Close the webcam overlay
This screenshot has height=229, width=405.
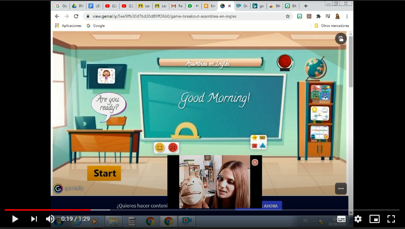tap(255, 162)
